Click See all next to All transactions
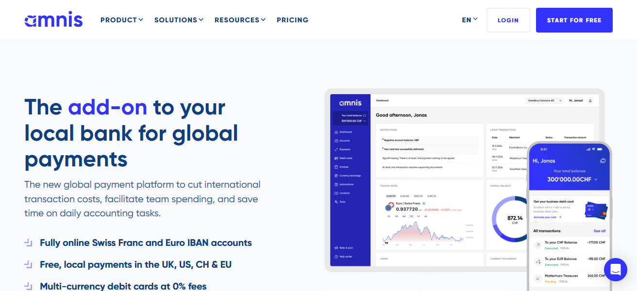 point(599,231)
